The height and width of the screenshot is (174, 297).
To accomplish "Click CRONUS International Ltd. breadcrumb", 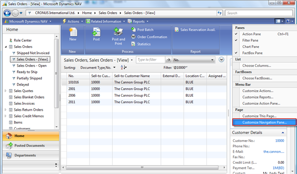I will pos(55,13).
